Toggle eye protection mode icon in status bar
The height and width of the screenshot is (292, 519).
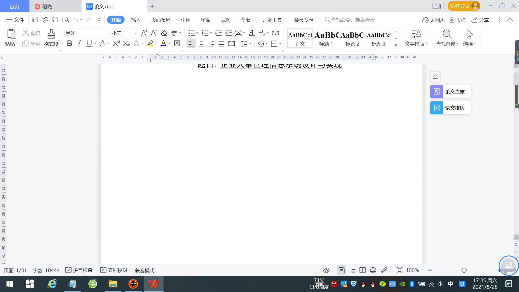tap(326, 270)
